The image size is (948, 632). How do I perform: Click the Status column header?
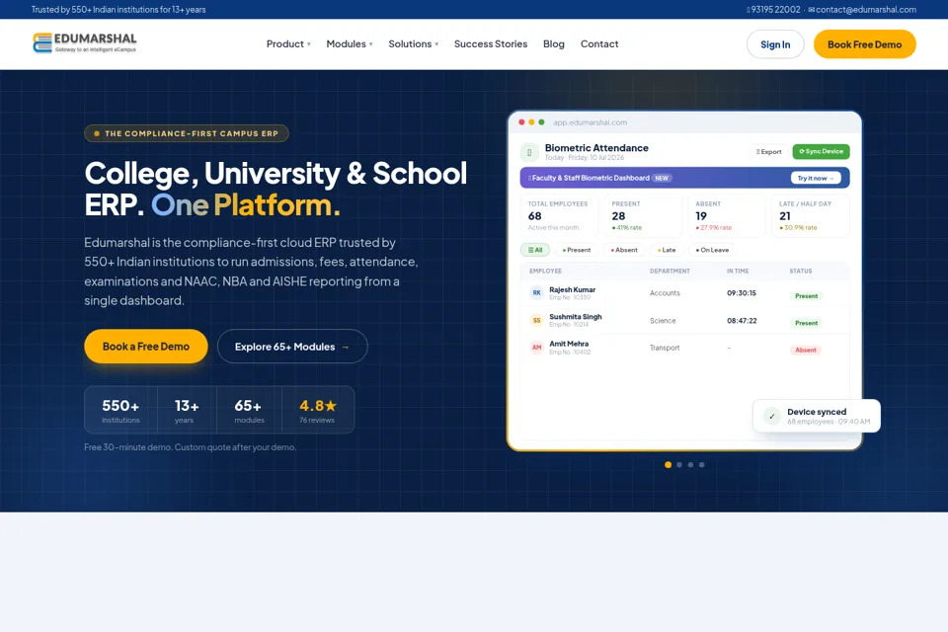[x=801, y=271]
